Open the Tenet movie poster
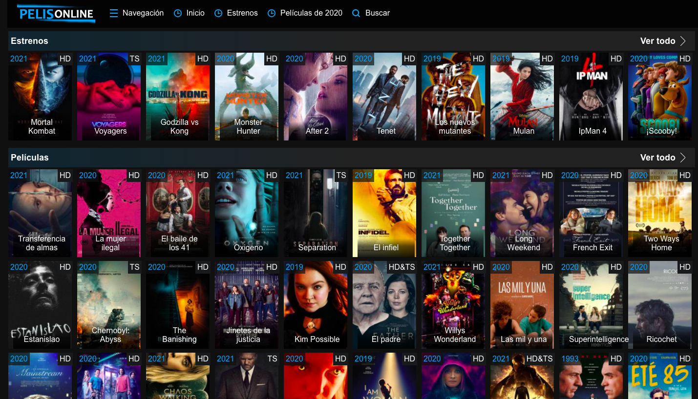 (x=384, y=97)
